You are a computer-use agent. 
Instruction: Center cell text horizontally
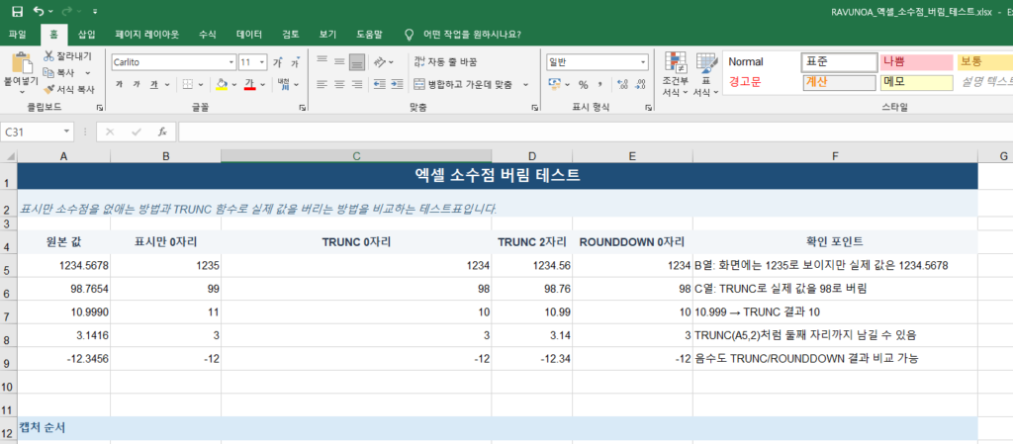(340, 84)
